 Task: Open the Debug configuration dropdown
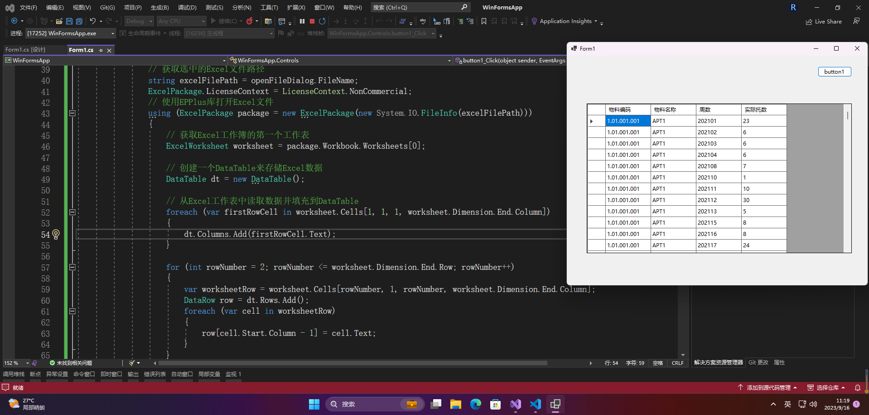pos(139,21)
